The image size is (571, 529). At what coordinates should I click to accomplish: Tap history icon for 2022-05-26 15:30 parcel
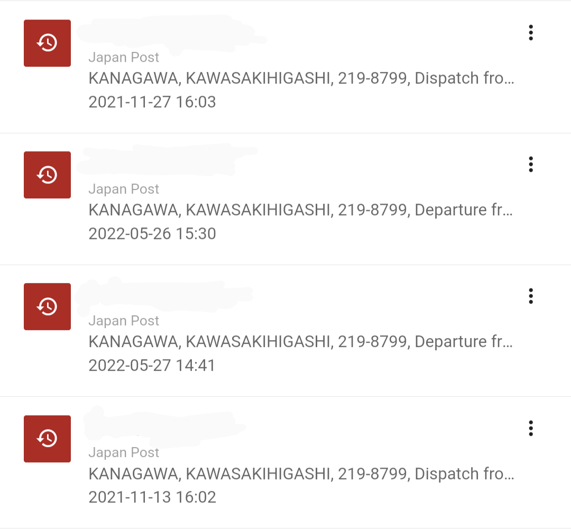[x=48, y=175]
